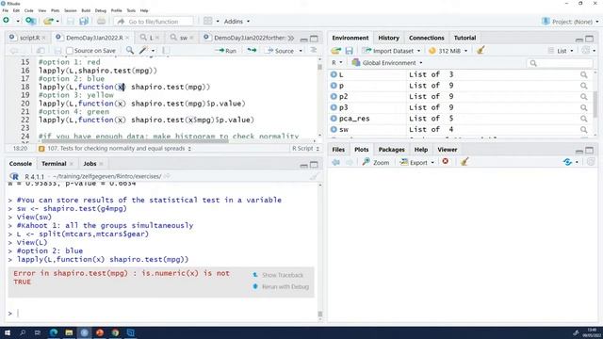
Task: Open the R Script file type selector
Action: [x=305, y=149]
